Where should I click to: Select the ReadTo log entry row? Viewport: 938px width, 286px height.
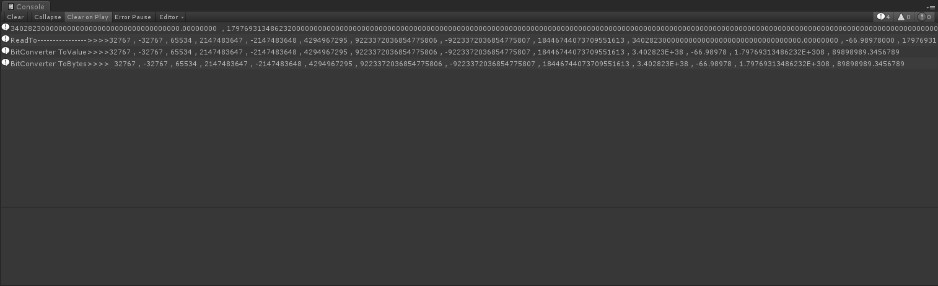[469, 40]
